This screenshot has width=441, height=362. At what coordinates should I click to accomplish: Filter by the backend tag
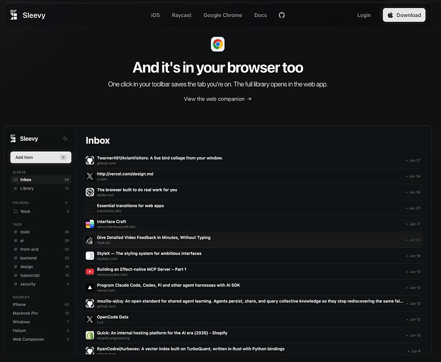41,258
